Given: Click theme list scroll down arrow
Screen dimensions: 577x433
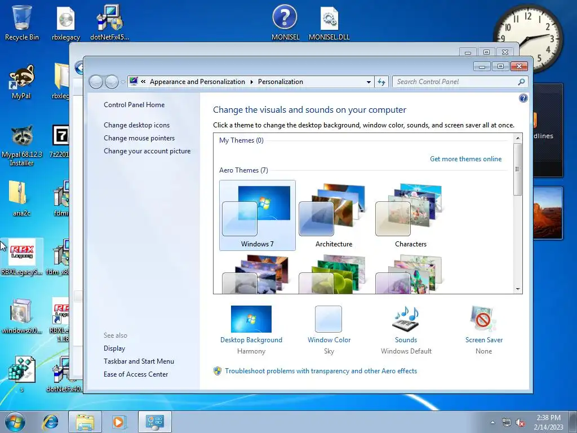Looking at the screenshot, I should 517,289.
